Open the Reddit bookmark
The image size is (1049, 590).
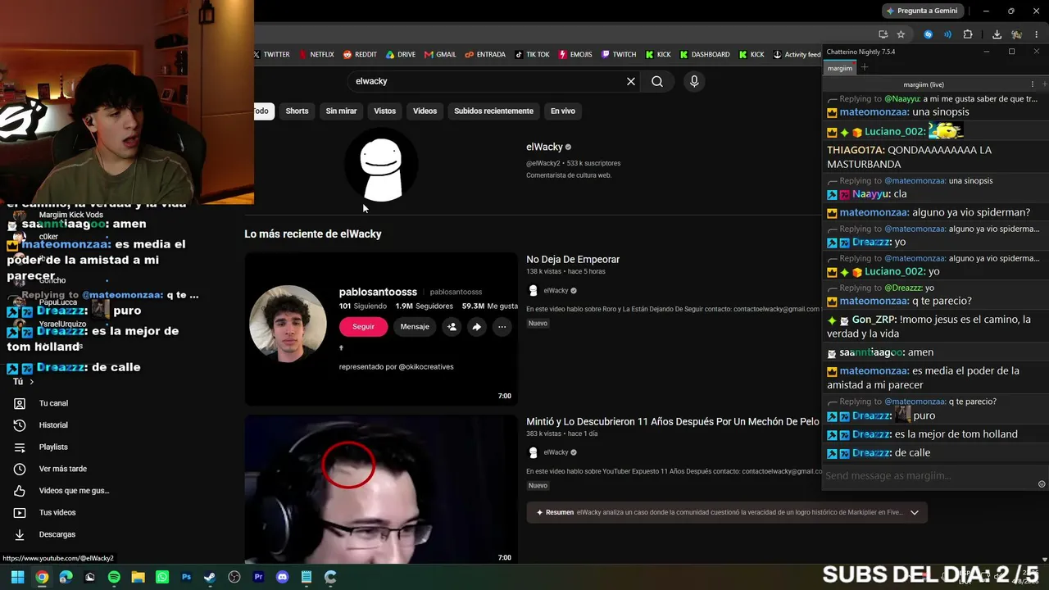(360, 55)
